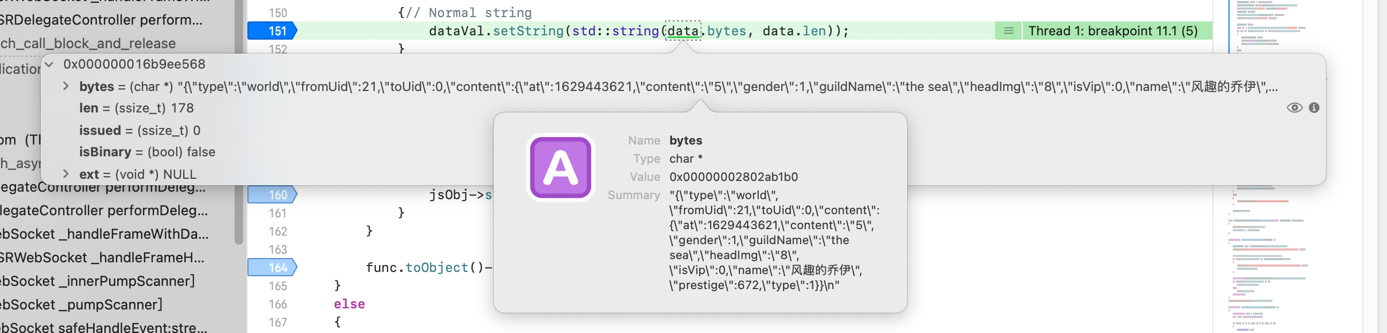Select the isBinary variable row
The width and height of the screenshot is (1387, 333).
point(147,152)
